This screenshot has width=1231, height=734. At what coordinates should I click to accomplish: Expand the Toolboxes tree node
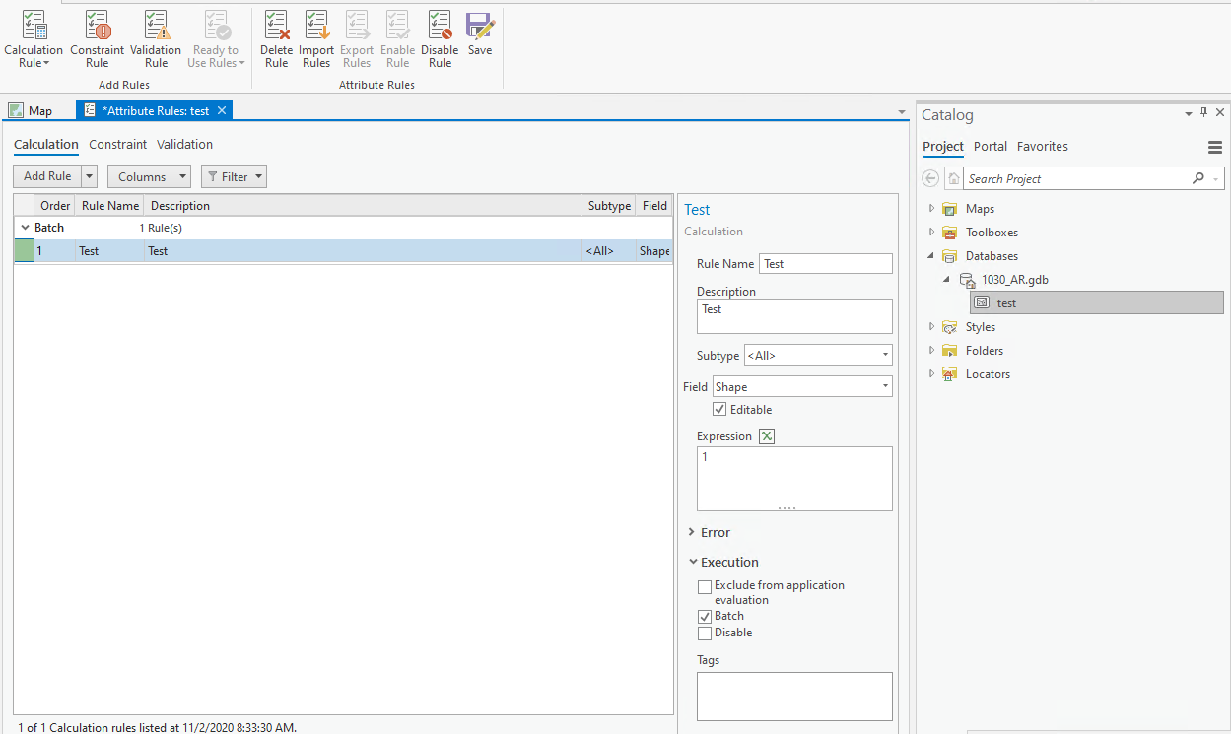point(931,233)
